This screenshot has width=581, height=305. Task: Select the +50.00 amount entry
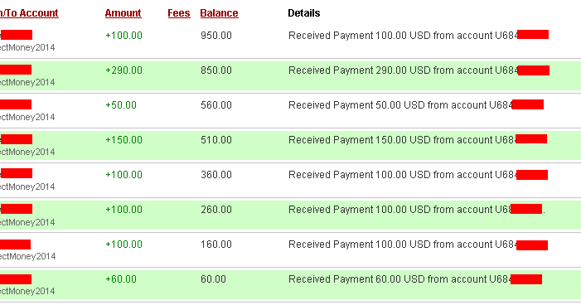pos(121,105)
